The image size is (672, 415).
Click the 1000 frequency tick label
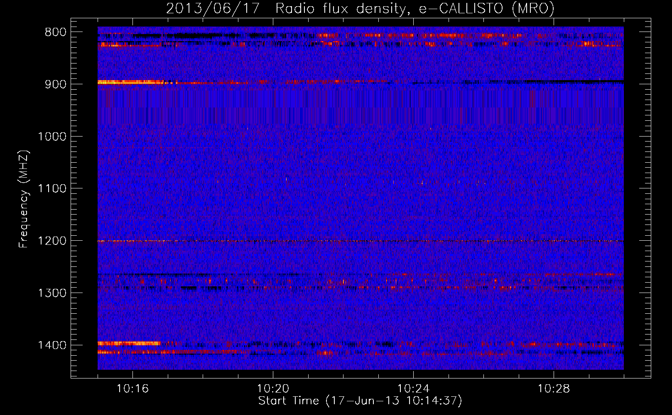click(52, 137)
